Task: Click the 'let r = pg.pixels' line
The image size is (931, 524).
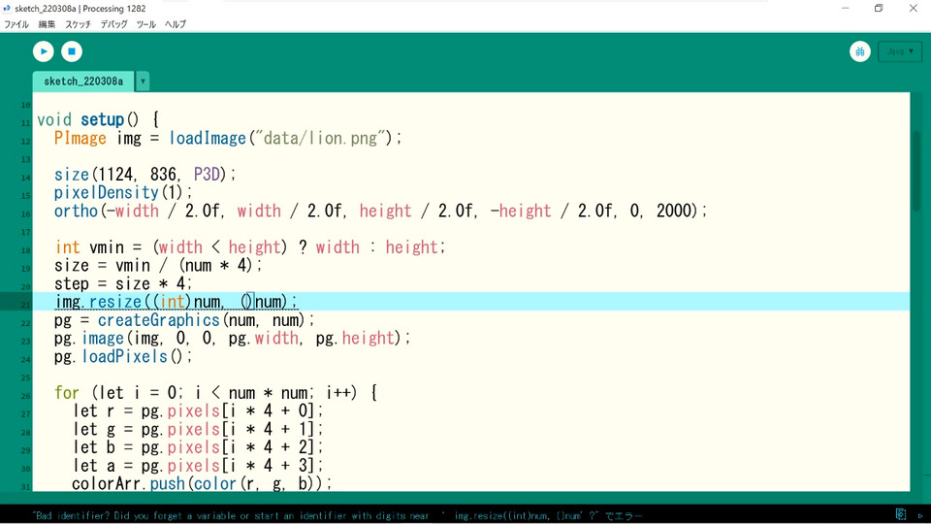Action: 198,411
